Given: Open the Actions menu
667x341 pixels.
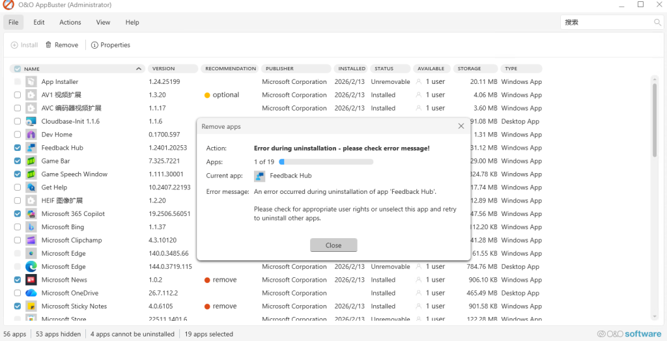Looking at the screenshot, I should pyautogui.click(x=70, y=22).
